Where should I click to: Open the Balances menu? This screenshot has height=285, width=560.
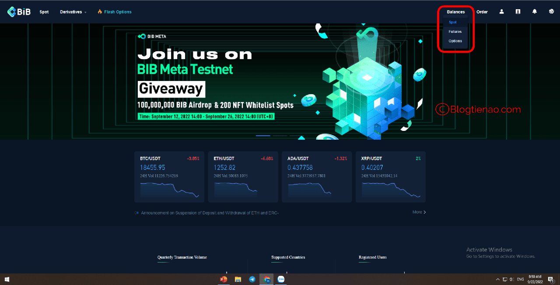pyautogui.click(x=456, y=12)
